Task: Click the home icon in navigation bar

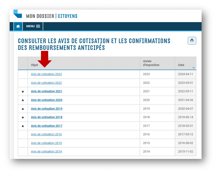Action: point(18,26)
